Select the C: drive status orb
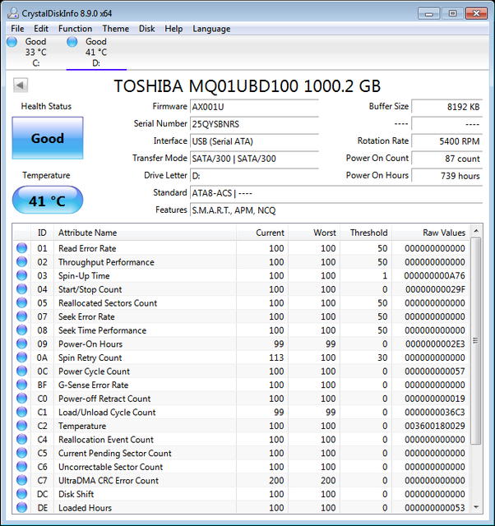Image resolution: width=495 pixels, height=526 pixels. coord(12,42)
